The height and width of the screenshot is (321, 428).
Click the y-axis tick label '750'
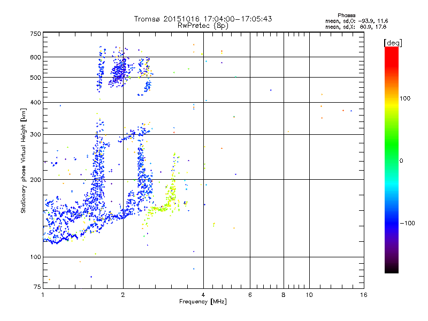[35, 34]
